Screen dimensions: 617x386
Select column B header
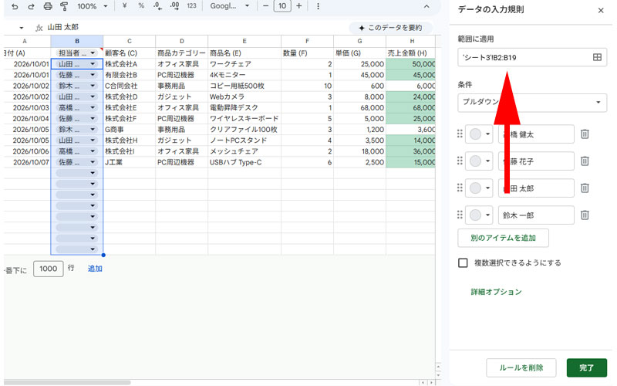pyautogui.click(x=77, y=41)
